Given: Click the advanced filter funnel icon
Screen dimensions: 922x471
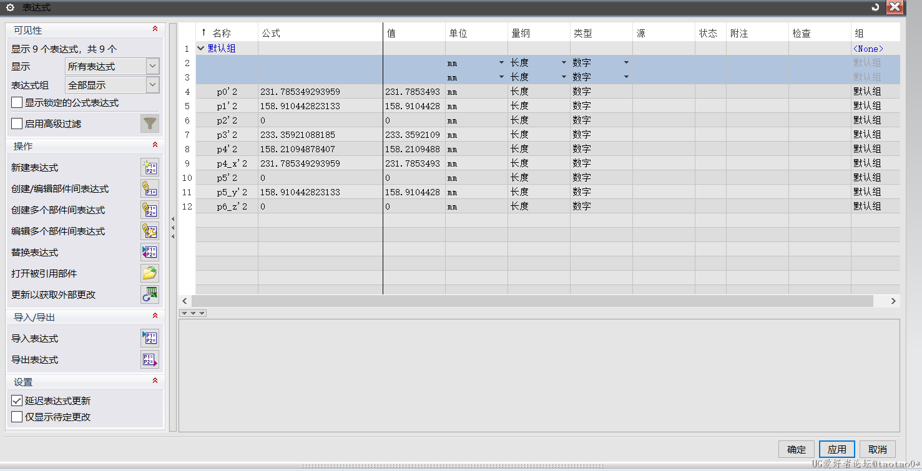Looking at the screenshot, I should pyautogui.click(x=150, y=124).
